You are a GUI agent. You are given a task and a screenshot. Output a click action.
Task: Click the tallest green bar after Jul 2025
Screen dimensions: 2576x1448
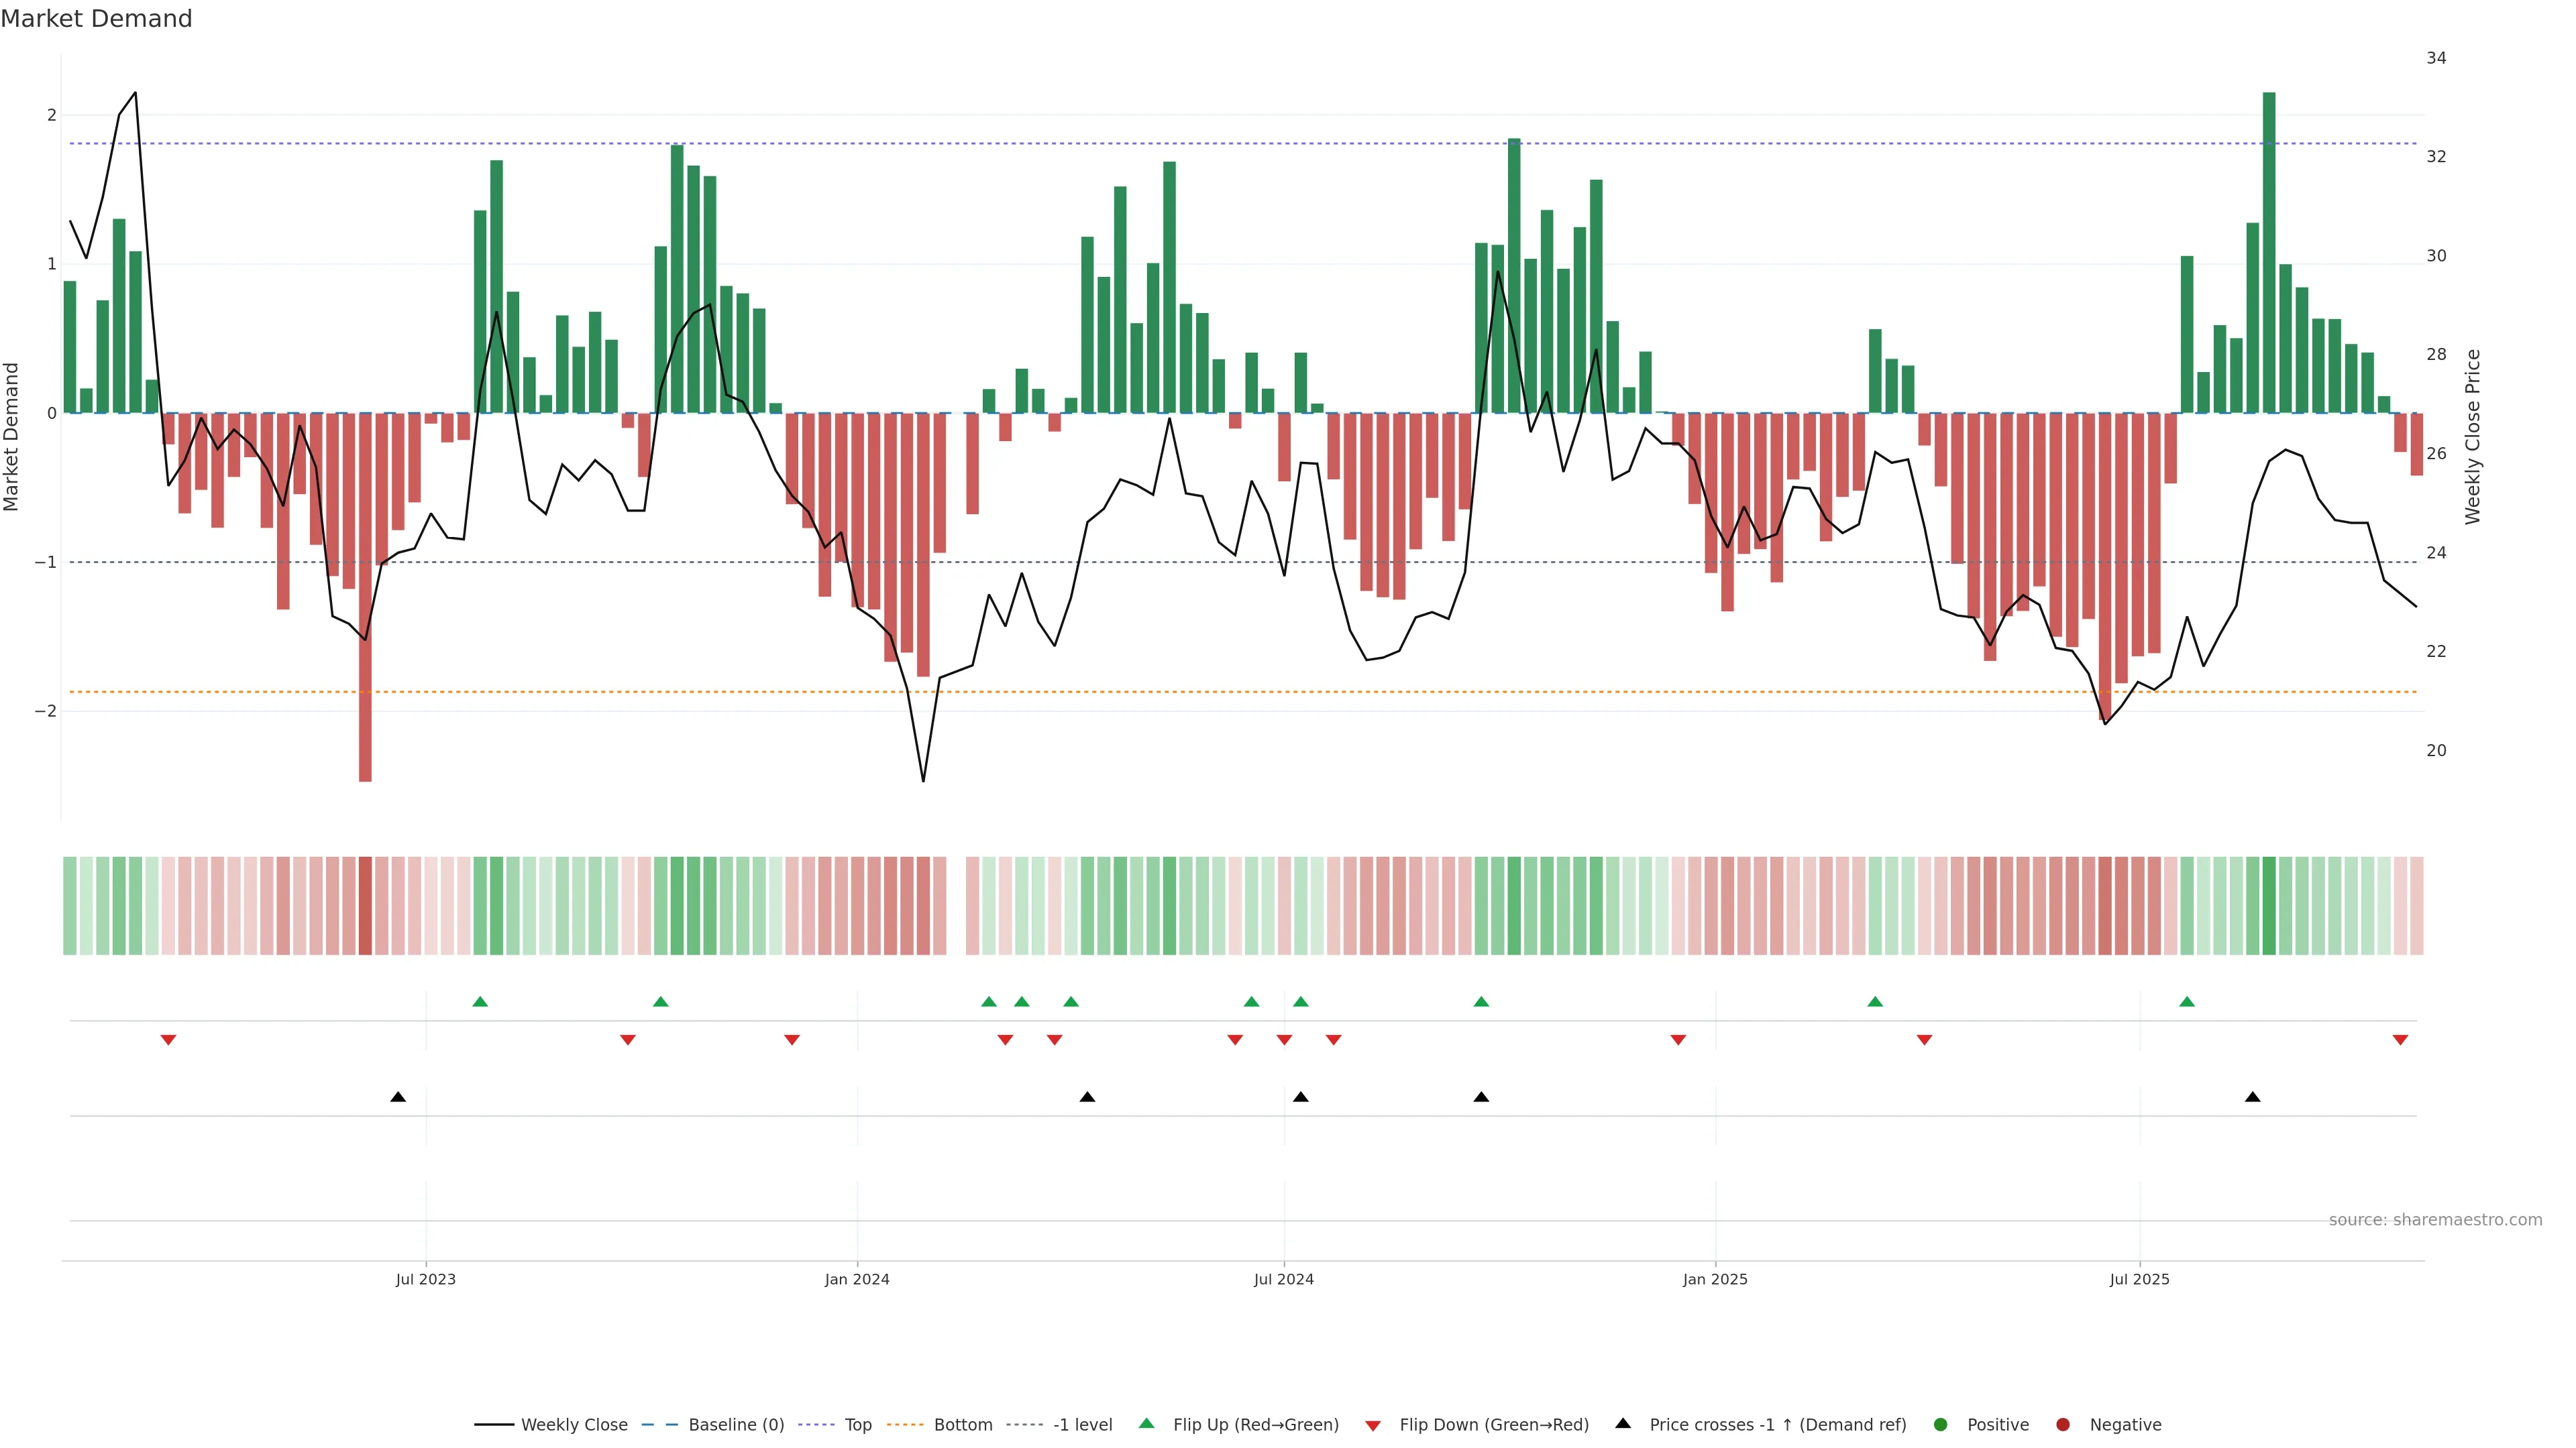pyautogui.click(x=2269, y=250)
